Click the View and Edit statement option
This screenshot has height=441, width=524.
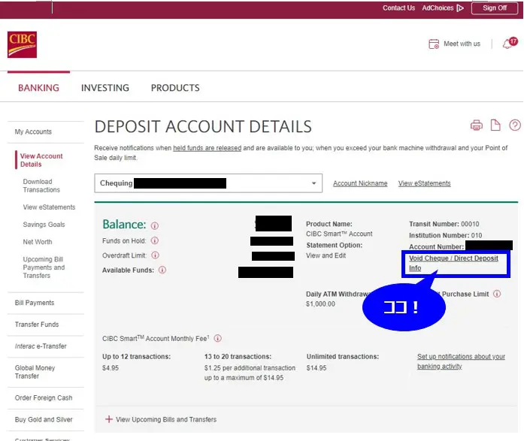[x=326, y=255]
